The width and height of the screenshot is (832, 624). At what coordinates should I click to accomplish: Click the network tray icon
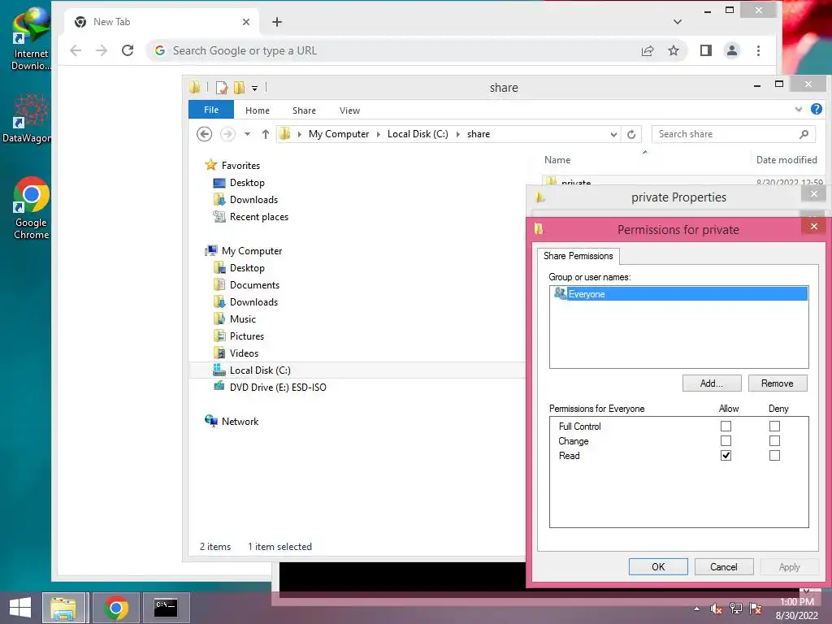tap(736, 609)
